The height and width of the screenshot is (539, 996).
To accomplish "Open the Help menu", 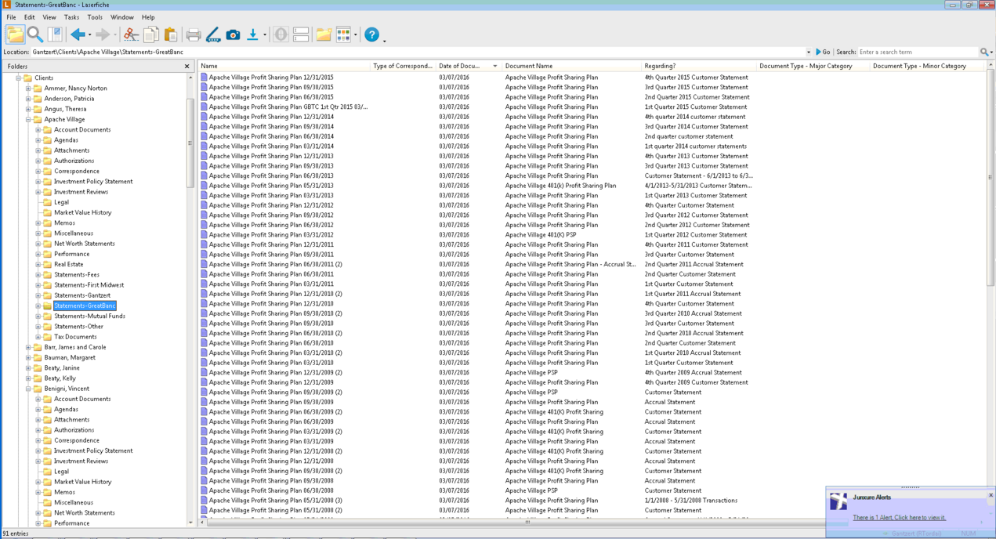I will pyautogui.click(x=148, y=17).
